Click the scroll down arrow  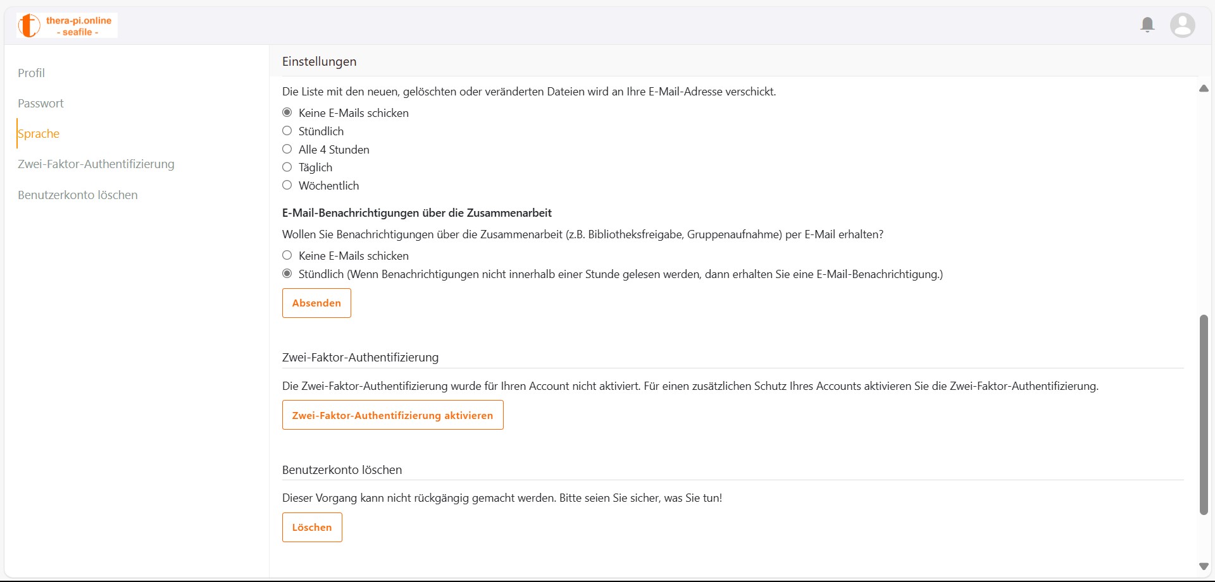click(1204, 566)
